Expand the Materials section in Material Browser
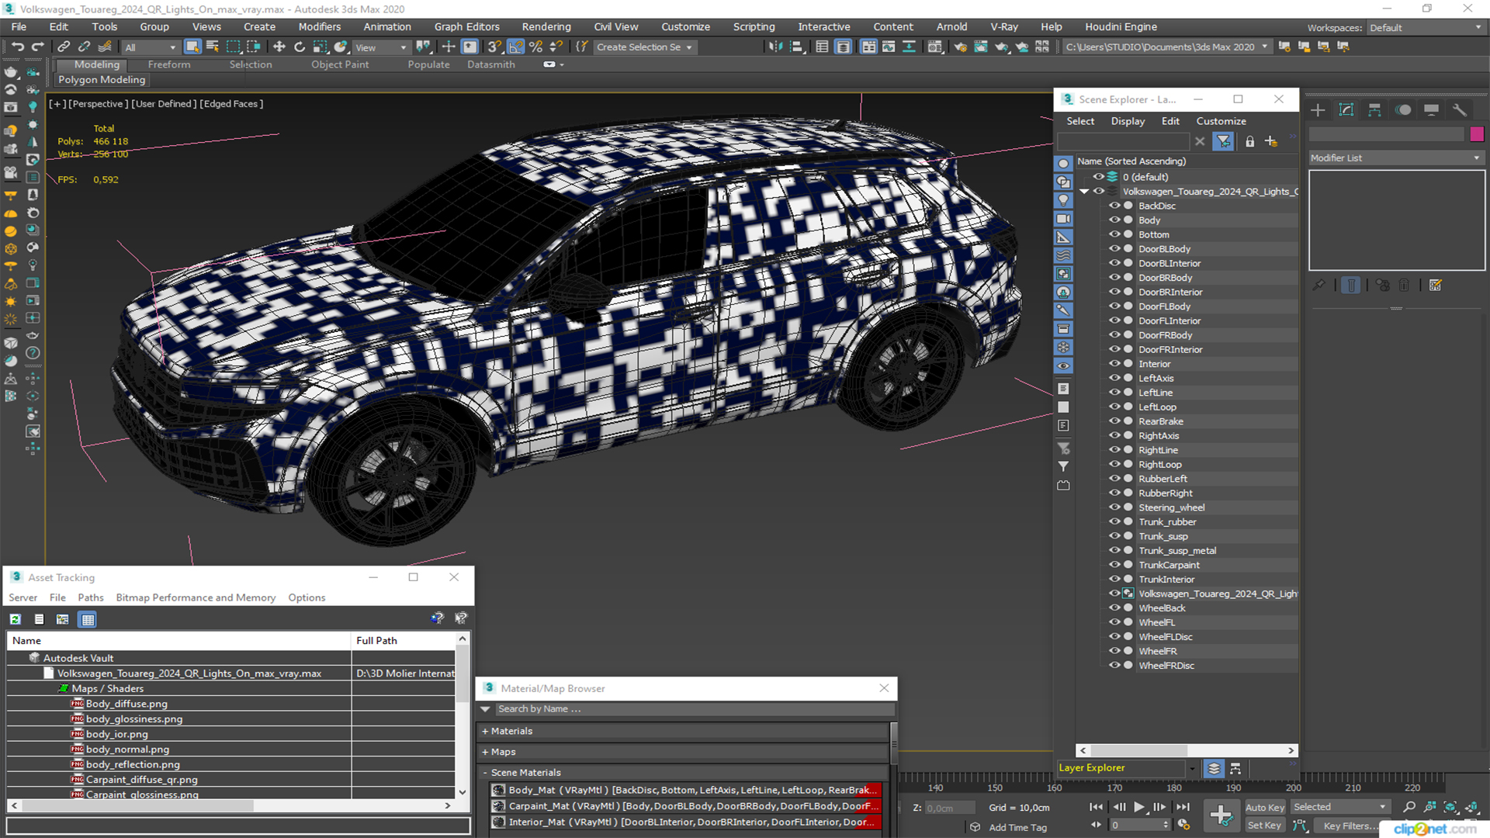The image size is (1490, 838). click(x=506, y=731)
